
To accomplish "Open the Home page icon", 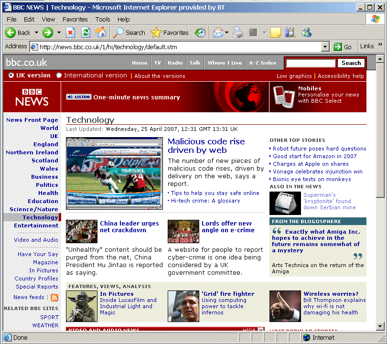I will [x=101, y=32].
